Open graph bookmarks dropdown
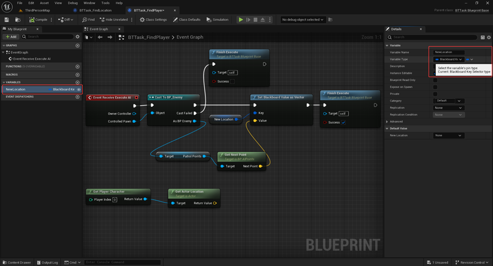Screen dimensions: 493x266 [89, 37]
